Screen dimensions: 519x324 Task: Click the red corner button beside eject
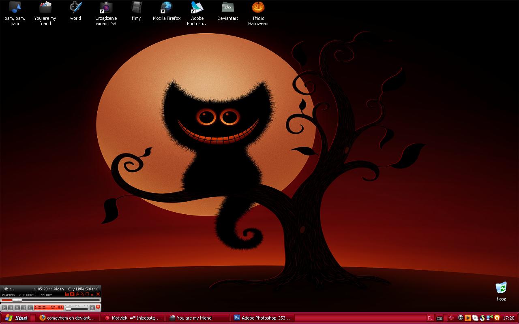pyautogui.click(x=98, y=307)
